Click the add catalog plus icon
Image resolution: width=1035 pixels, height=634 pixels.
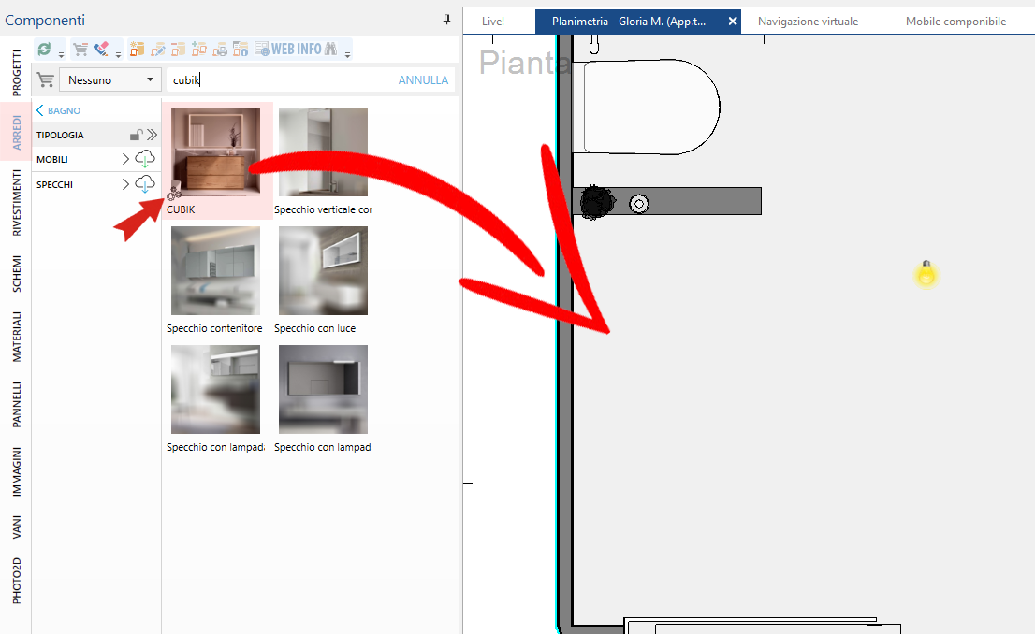pos(198,49)
